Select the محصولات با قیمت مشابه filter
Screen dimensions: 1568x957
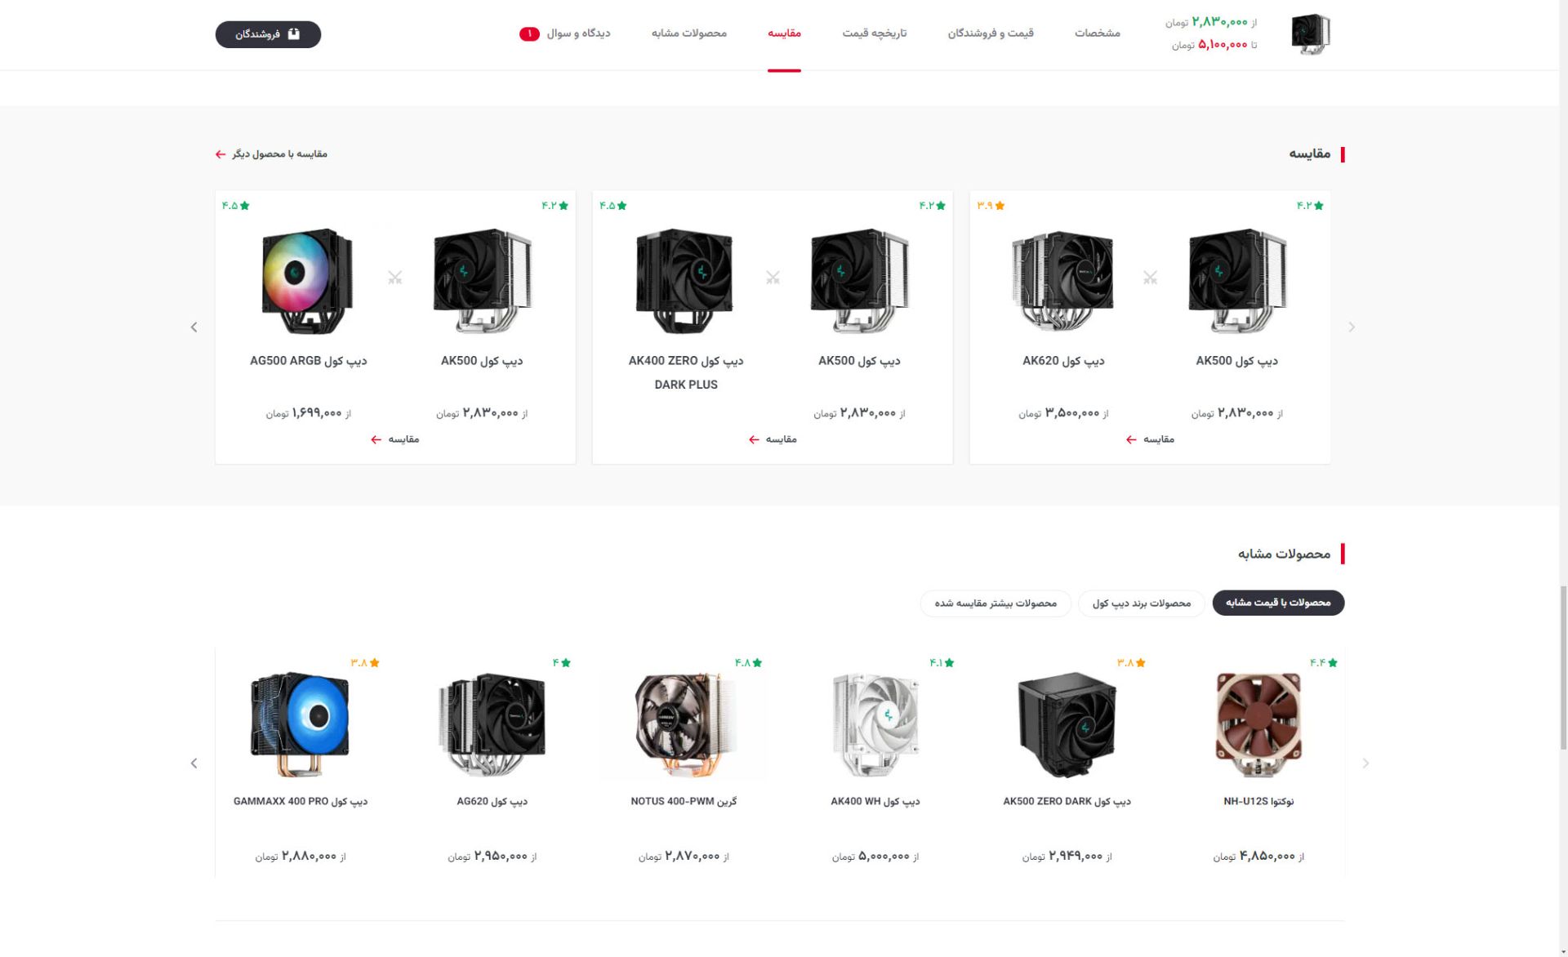(1278, 603)
